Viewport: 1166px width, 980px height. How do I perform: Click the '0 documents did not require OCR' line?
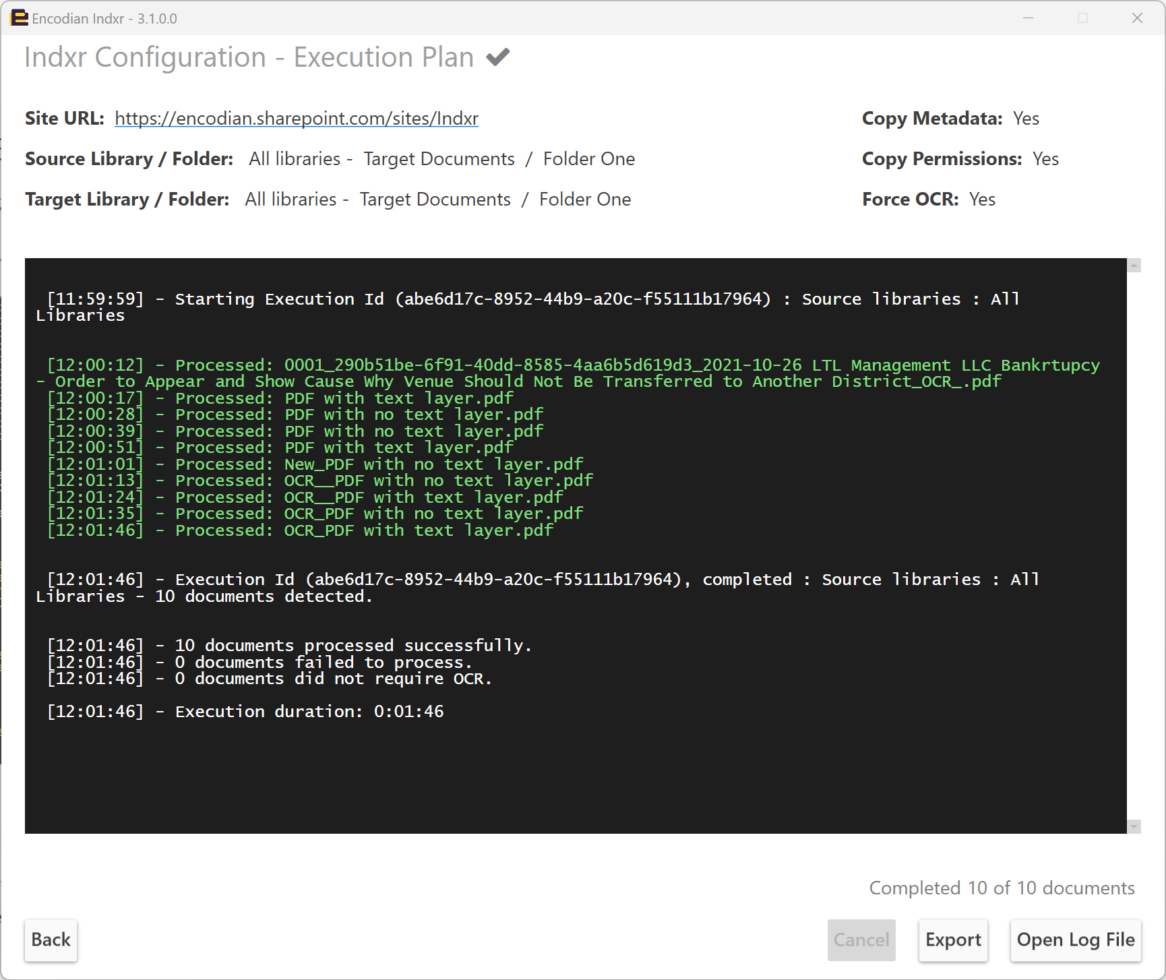270,679
